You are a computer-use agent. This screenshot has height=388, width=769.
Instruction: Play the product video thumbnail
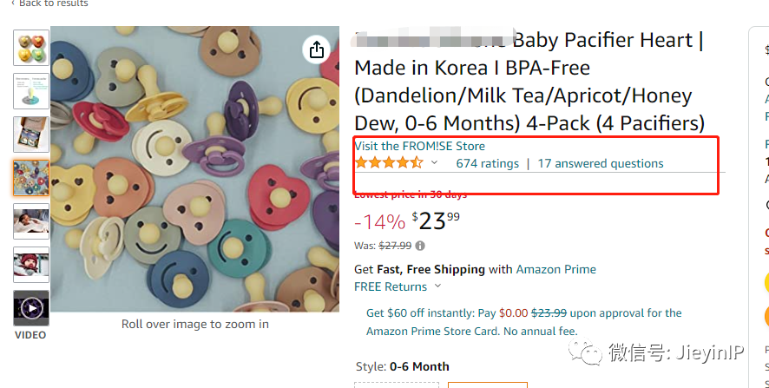coord(31,308)
